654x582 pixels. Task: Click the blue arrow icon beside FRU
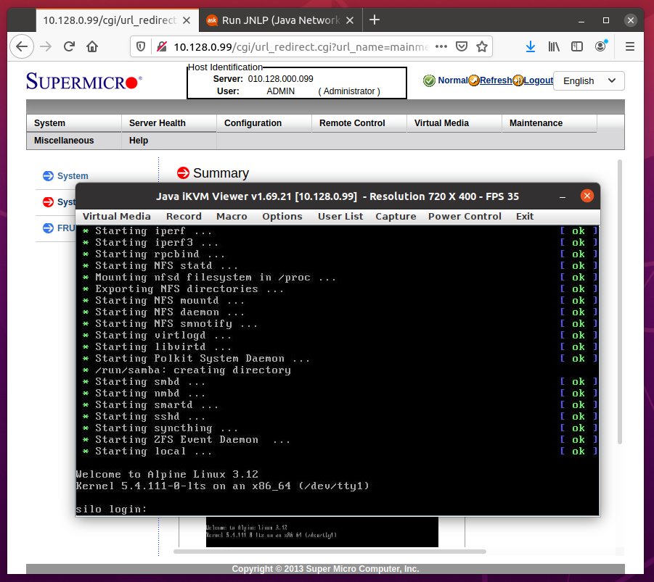(49, 228)
